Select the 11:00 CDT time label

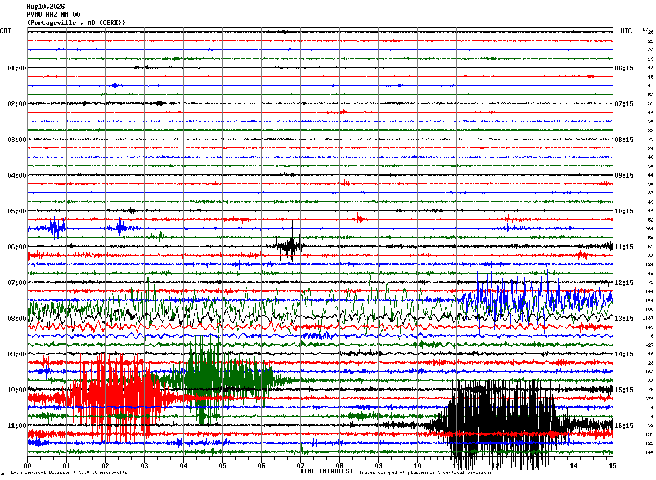pyautogui.click(x=17, y=426)
